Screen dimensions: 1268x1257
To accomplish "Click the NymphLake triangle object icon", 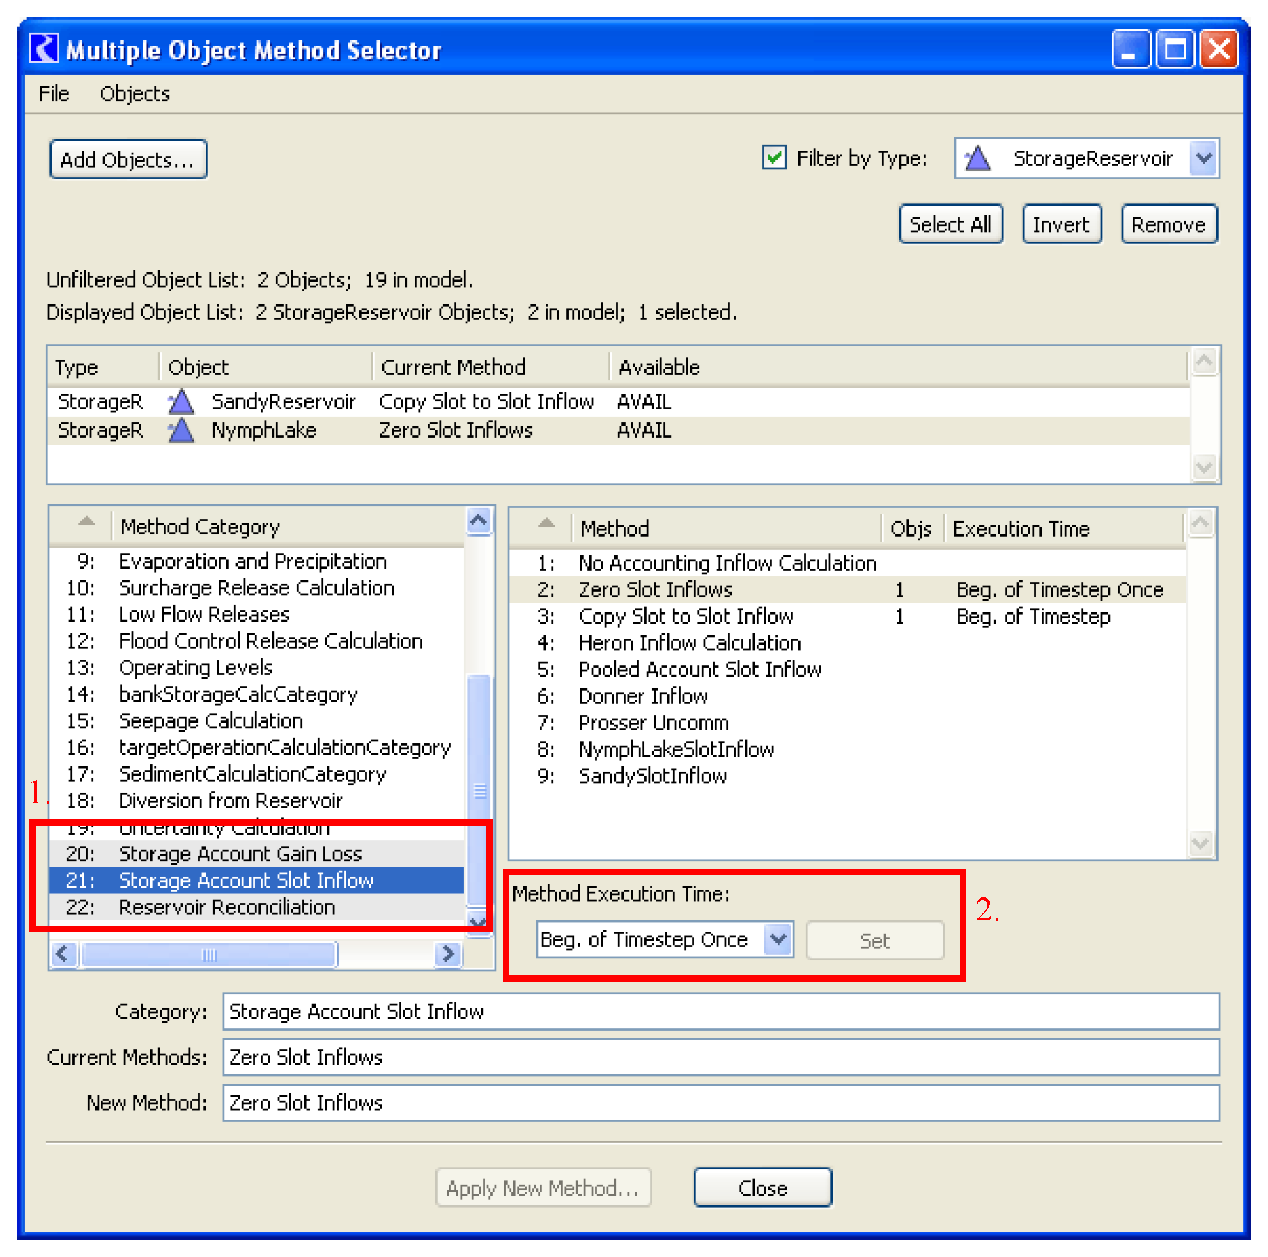I will [181, 431].
